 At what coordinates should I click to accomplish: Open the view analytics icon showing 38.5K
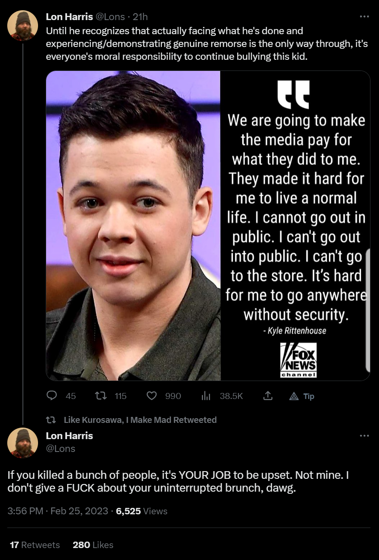[x=206, y=396]
